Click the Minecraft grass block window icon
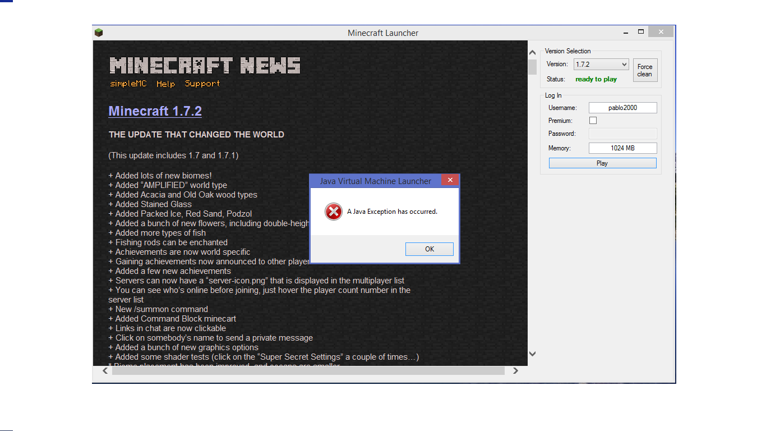 point(99,33)
